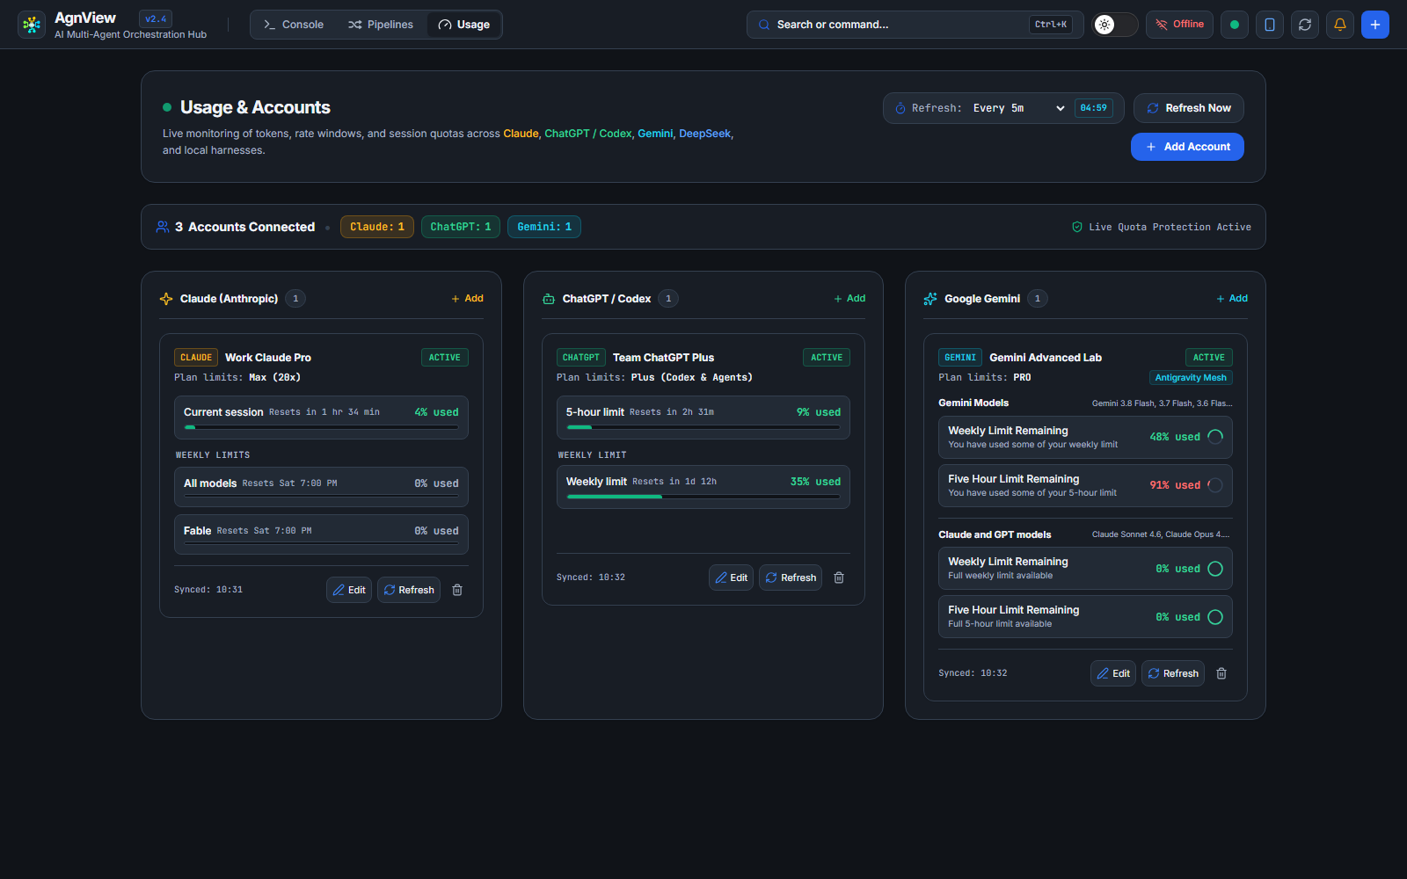Open the notifications bell
The image size is (1407, 879).
pos(1340,25)
